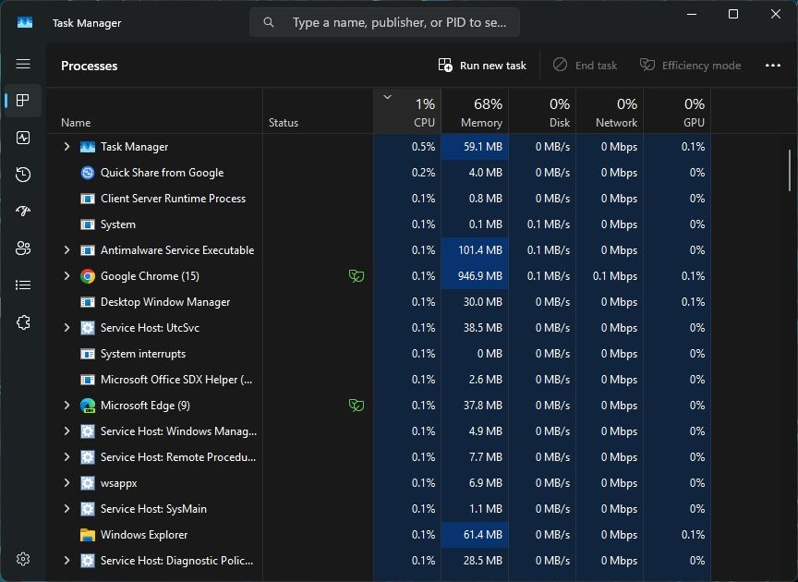798x582 pixels.
Task: Open the three-dot more options menu
Action: coord(773,66)
